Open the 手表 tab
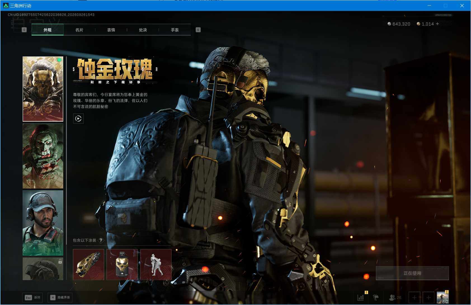 pyautogui.click(x=175, y=30)
